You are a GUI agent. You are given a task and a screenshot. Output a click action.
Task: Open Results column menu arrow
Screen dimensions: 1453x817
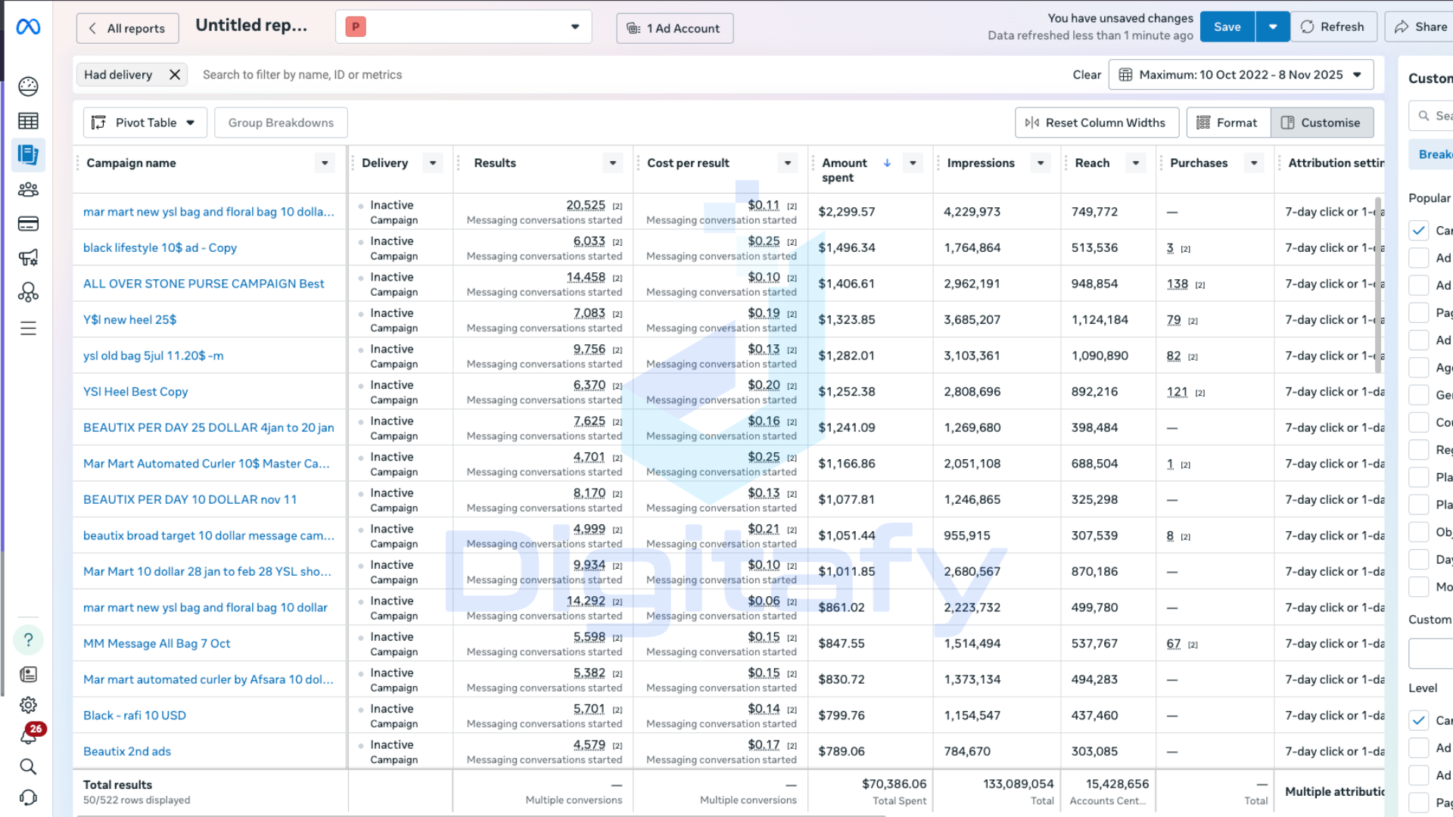click(x=613, y=163)
